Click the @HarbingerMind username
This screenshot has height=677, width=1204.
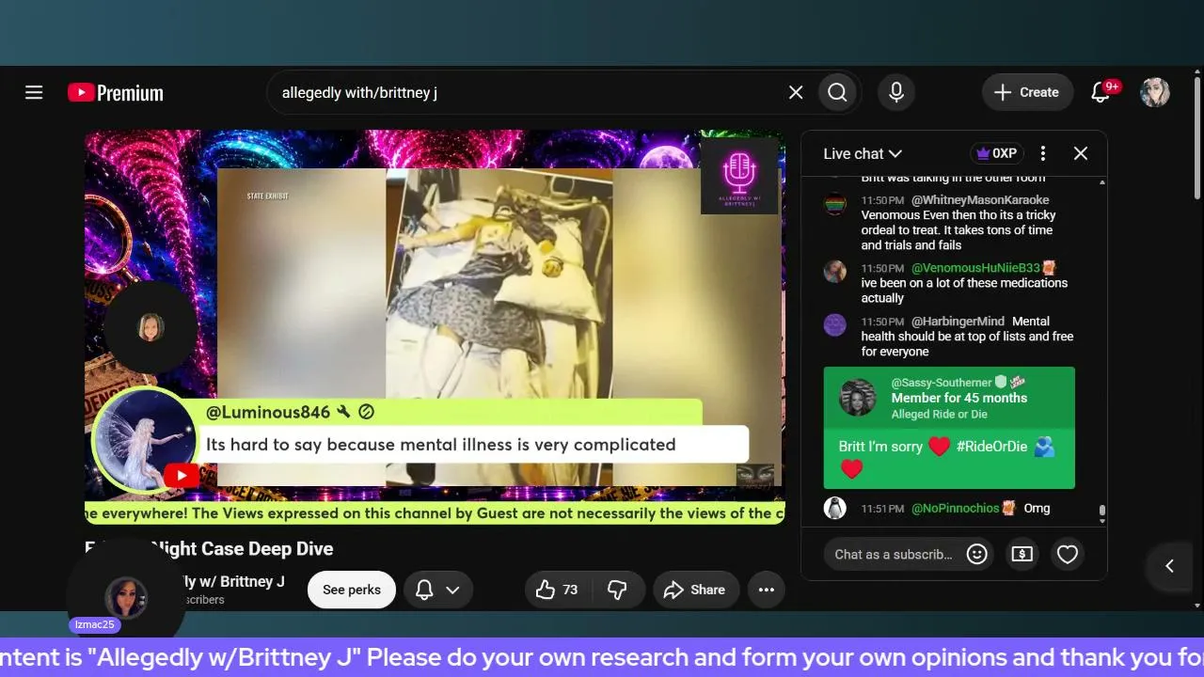click(x=958, y=322)
